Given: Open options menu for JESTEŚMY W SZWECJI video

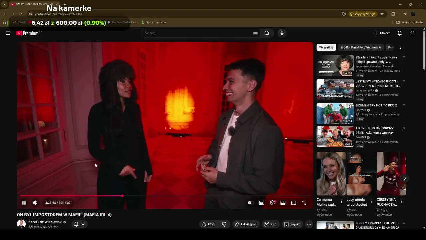Looking at the screenshot, I should [x=404, y=82].
